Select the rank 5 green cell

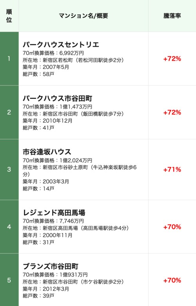tap(9, 280)
